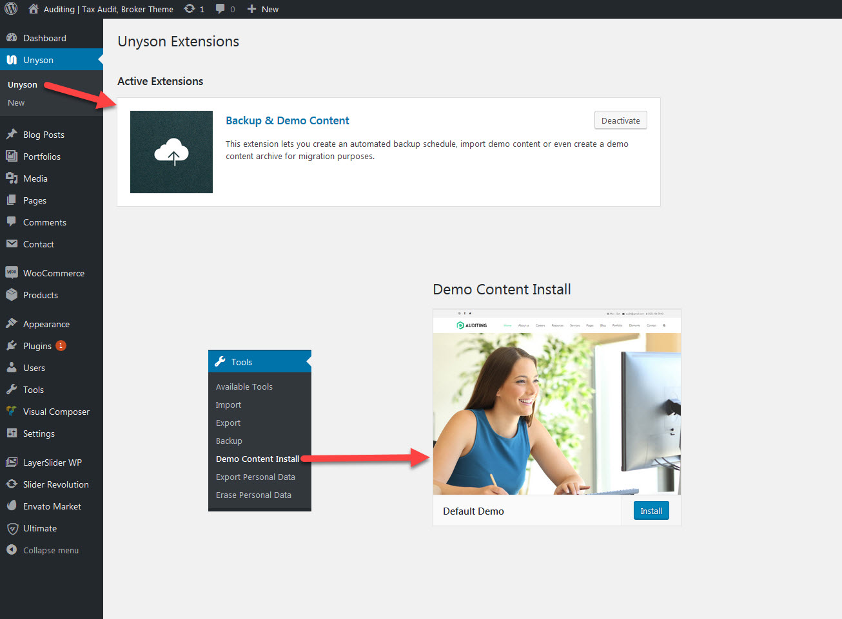Install the Default Demo
The width and height of the screenshot is (842, 619).
[x=651, y=511]
